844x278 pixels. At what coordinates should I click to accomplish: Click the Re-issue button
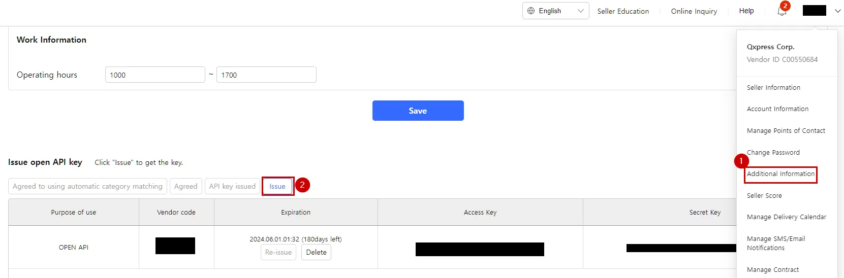278,252
